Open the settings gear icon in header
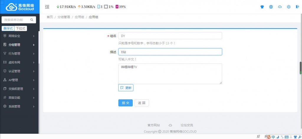302x139 pixels. (288, 7)
